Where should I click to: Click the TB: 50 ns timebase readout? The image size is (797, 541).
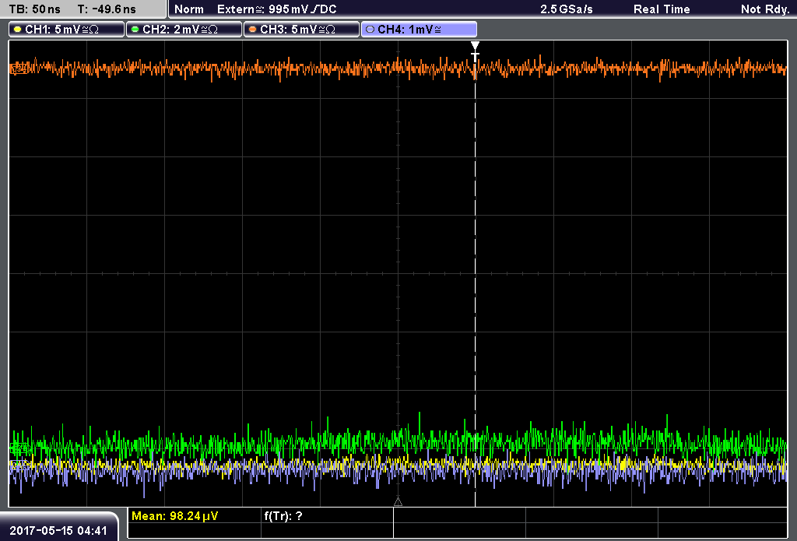point(34,9)
